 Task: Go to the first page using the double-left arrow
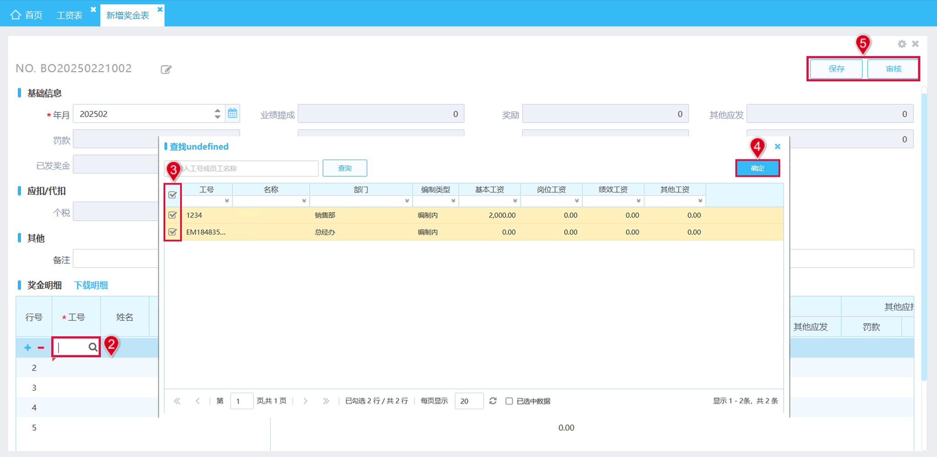(x=177, y=401)
